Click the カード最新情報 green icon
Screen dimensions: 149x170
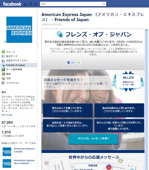click(x=3, y=70)
